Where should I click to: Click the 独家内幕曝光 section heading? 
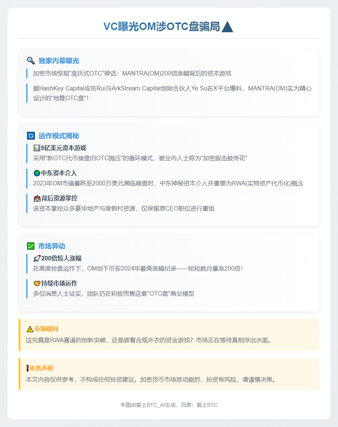pos(59,61)
